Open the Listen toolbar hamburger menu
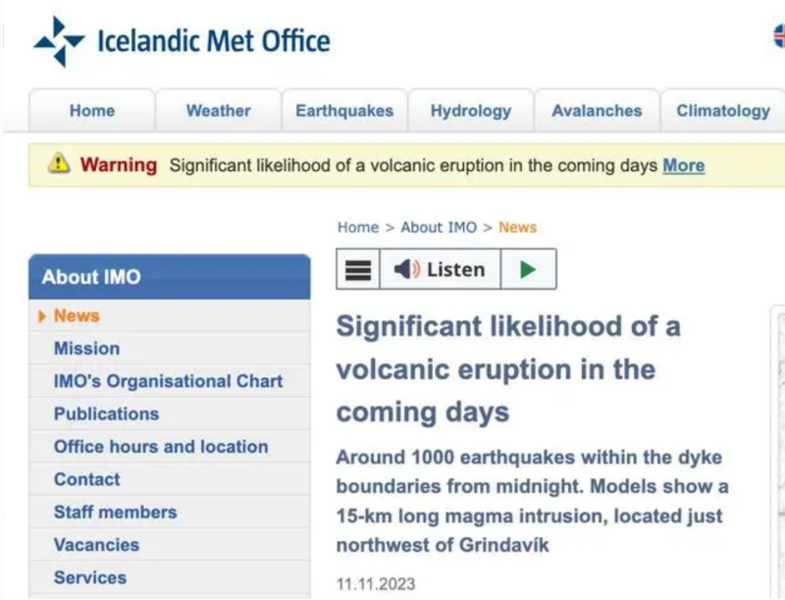The image size is (785, 600). pos(358,270)
